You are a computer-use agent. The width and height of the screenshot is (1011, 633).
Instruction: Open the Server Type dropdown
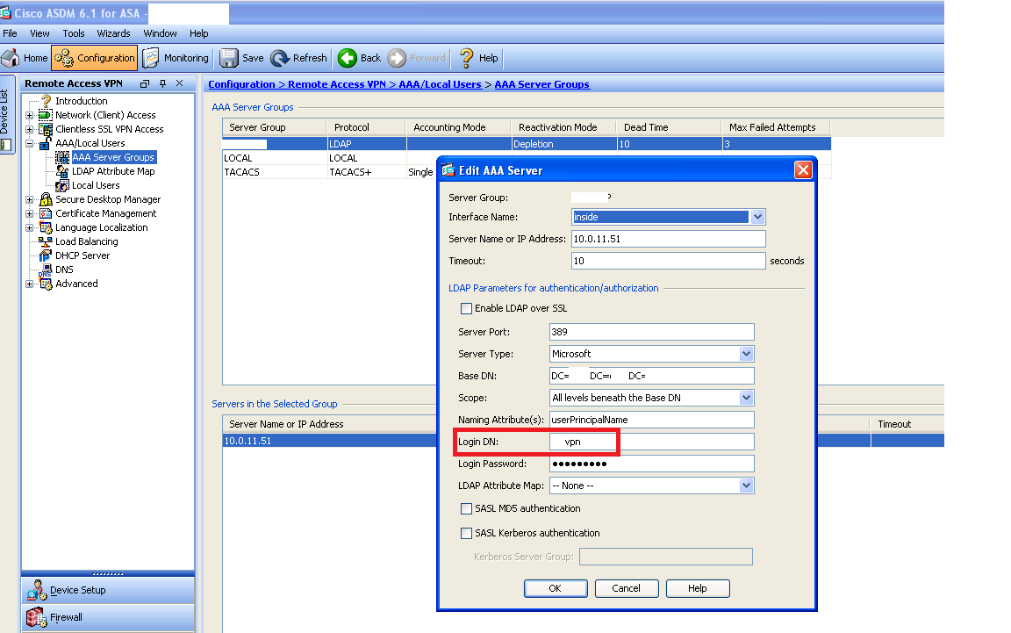(x=746, y=354)
